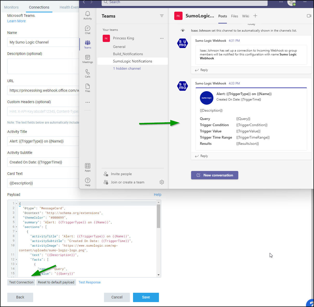
Task: Open Files in the Teams sidebar
Action: pos(88,88)
